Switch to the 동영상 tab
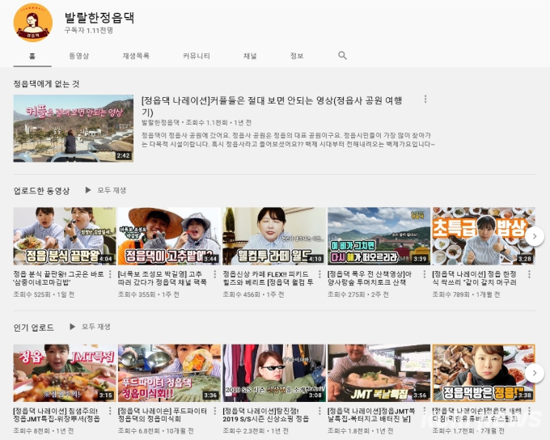Screen dimensions: 550x440 tap(79, 56)
